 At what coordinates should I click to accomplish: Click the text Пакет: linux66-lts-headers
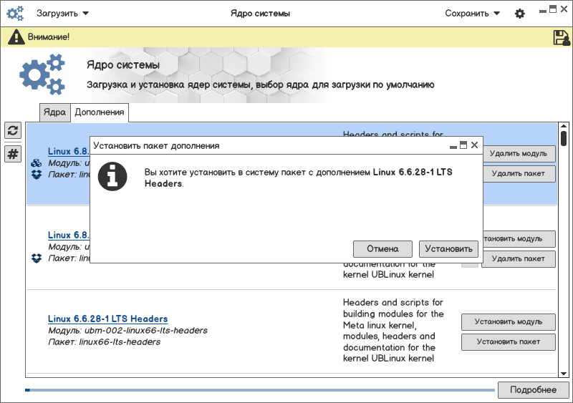[104, 342]
